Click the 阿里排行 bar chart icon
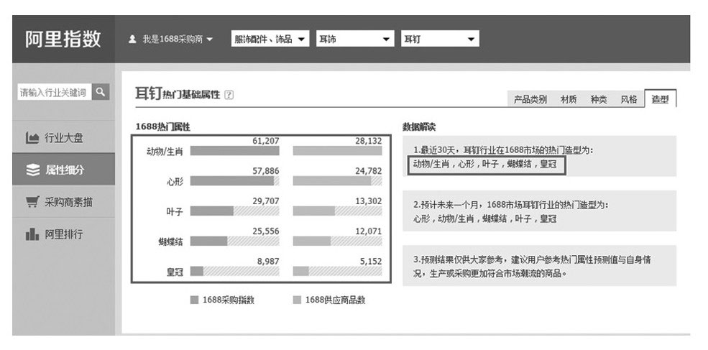The width and height of the screenshot is (708, 350). coord(32,234)
